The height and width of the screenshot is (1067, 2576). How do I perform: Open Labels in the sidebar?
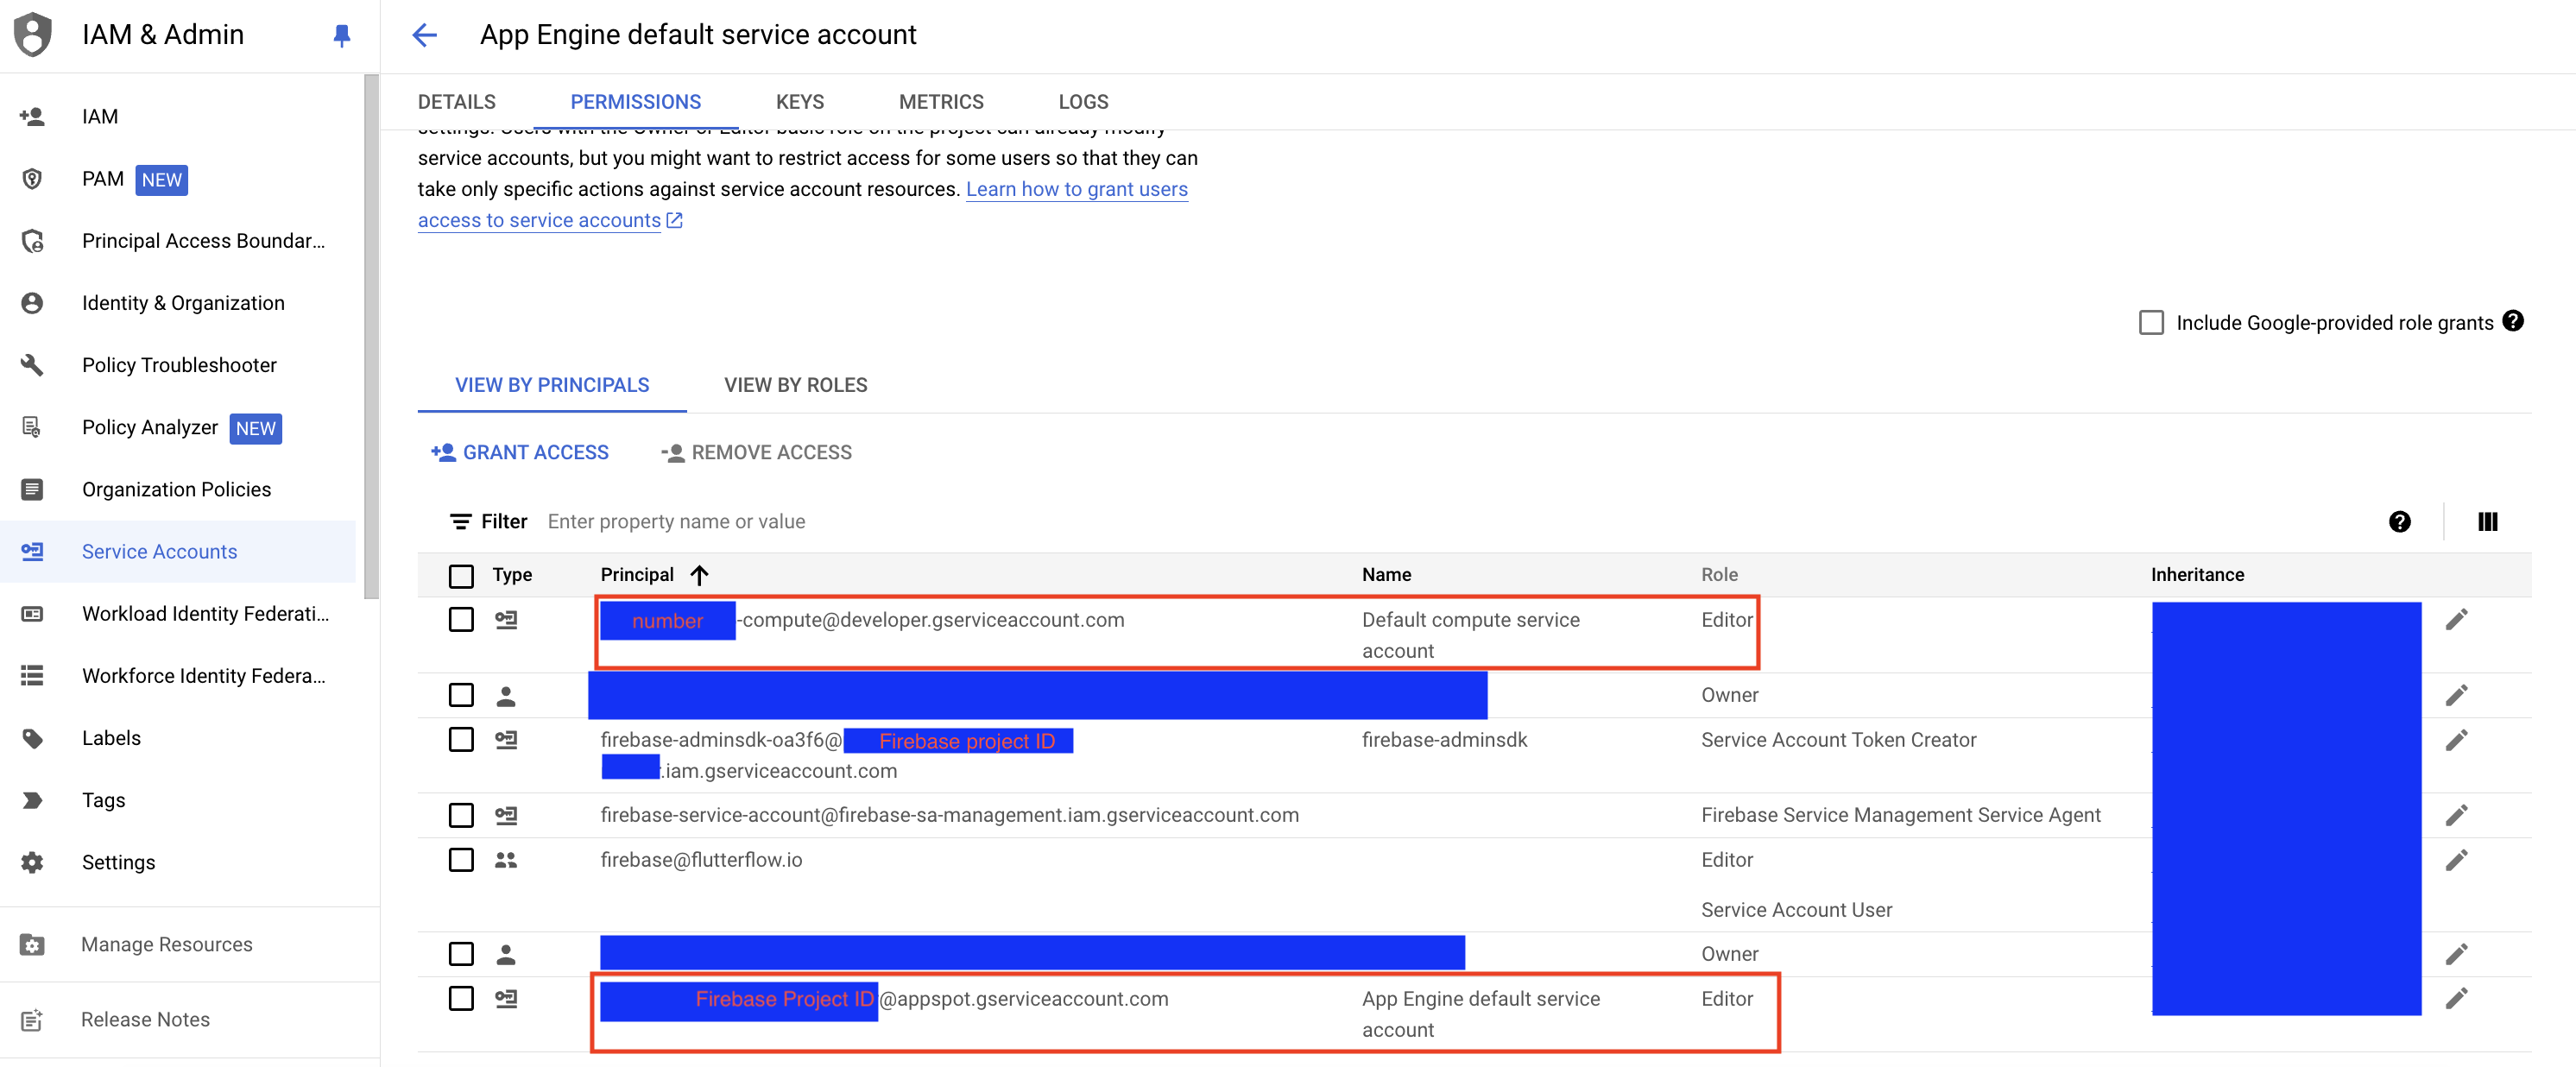pyautogui.click(x=178, y=738)
